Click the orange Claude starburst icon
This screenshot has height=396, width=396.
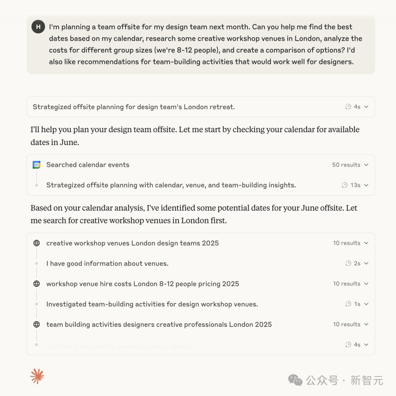tap(37, 376)
